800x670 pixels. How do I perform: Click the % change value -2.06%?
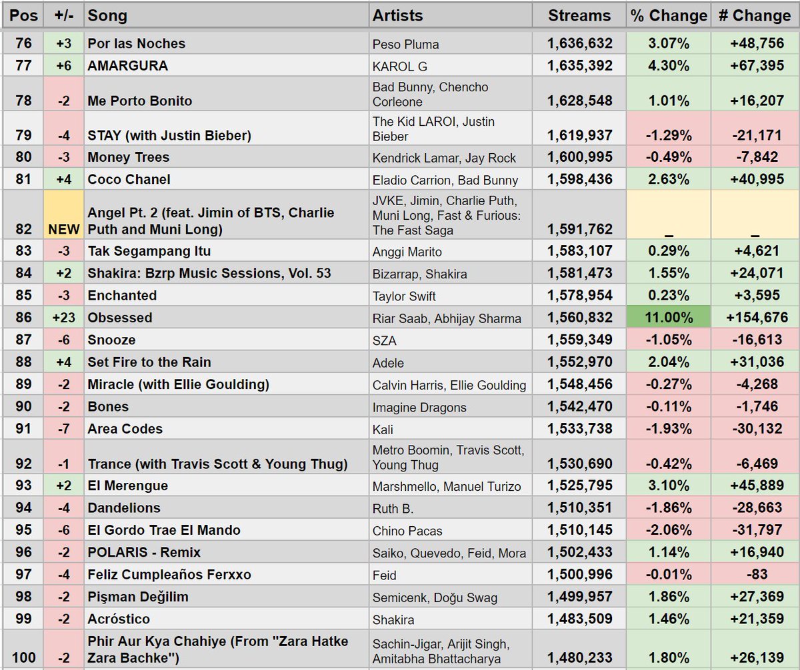click(x=669, y=530)
